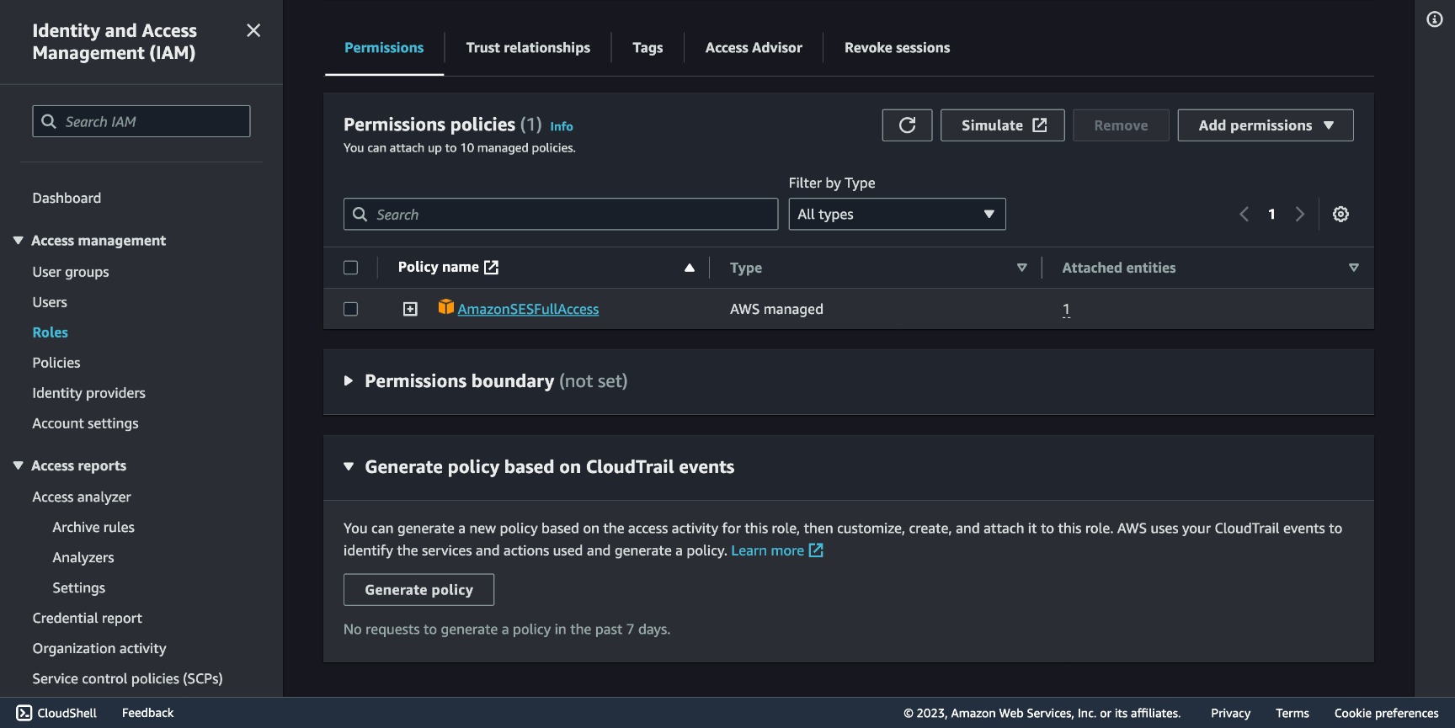Click the refresh policies icon button
Viewport: 1455px width, 728px height.
coord(907,125)
